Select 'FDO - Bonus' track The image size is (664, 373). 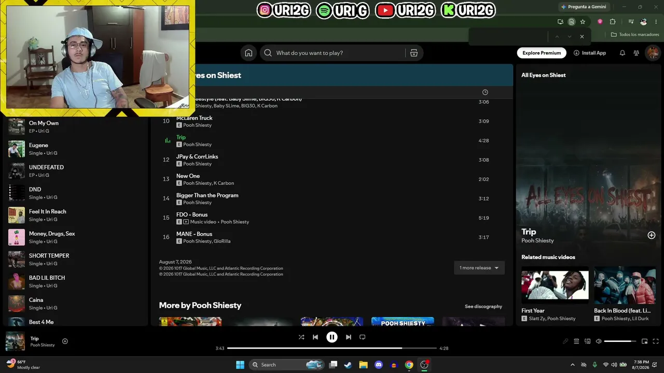click(192, 214)
